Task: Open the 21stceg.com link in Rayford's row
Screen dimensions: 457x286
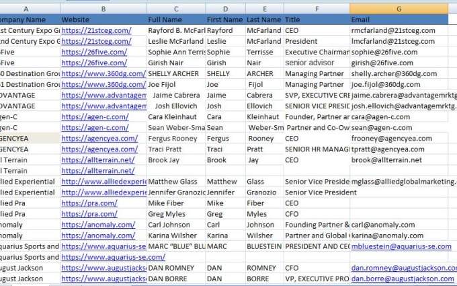Action: tap(97, 30)
